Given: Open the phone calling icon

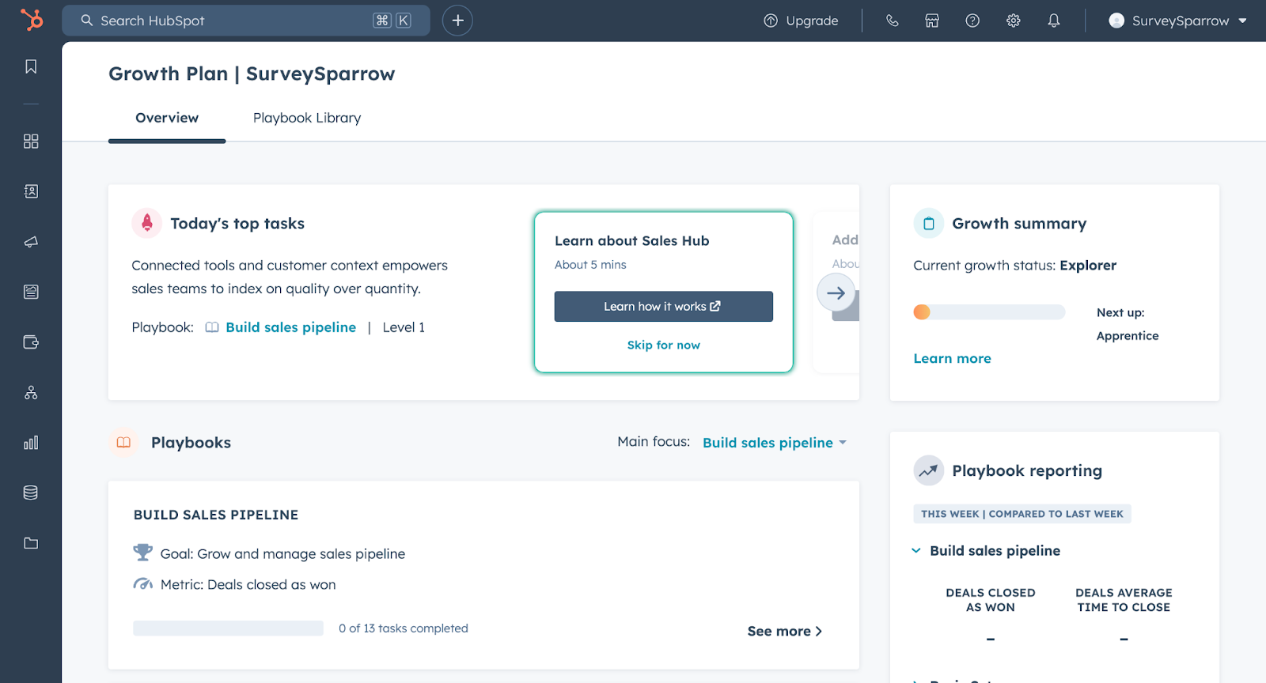Looking at the screenshot, I should pyautogui.click(x=892, y=21).
